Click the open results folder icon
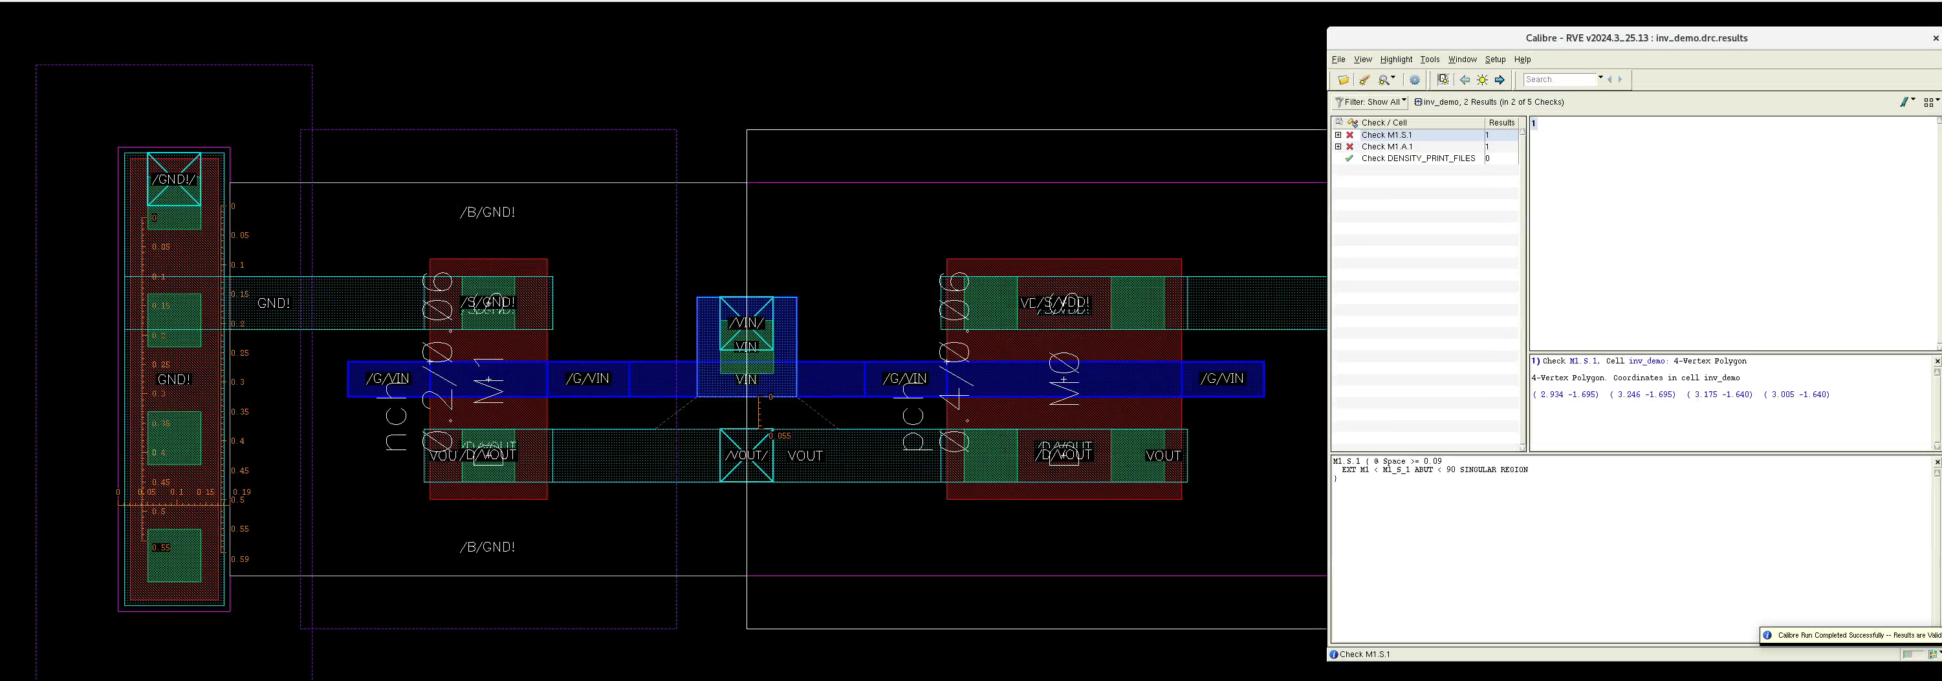The image size is (1942, 681). (1343, 80)
